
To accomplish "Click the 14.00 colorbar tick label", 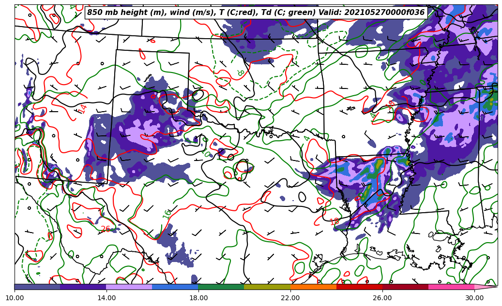I will click(x=106, y=298).
